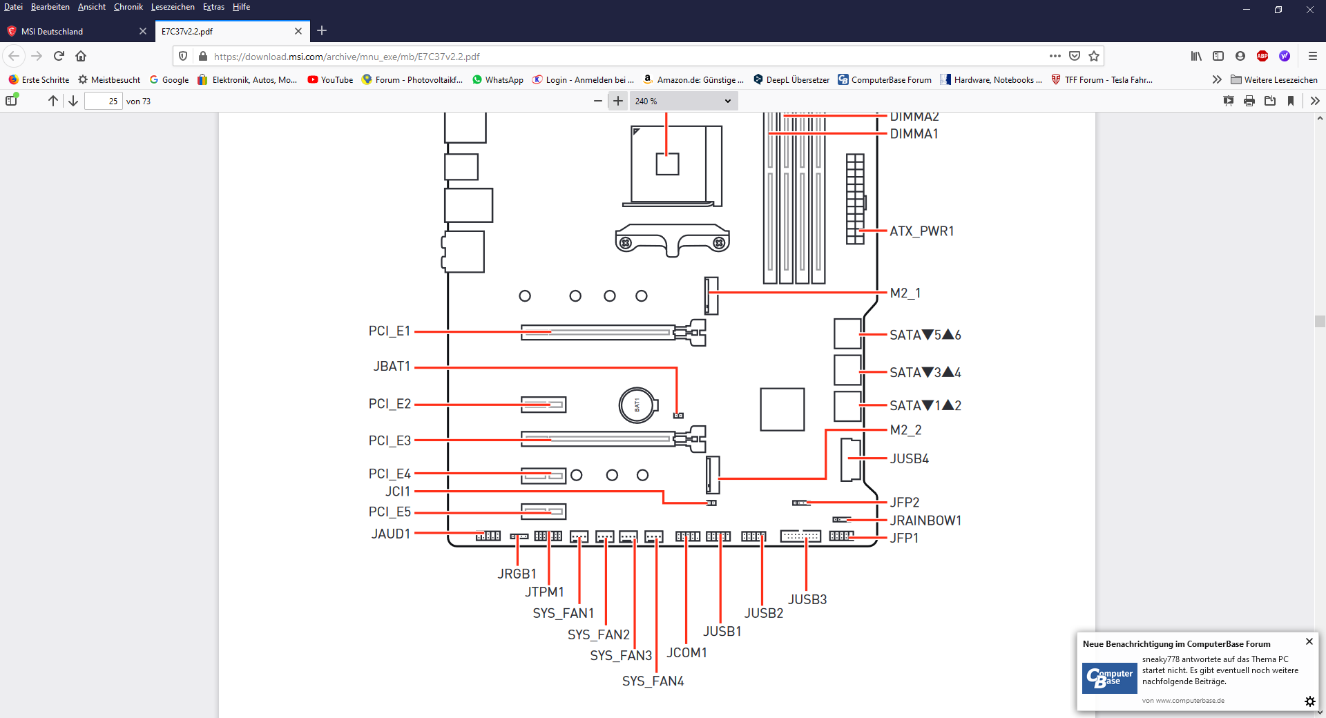Copy current view bookmark link

(1291, 101)
